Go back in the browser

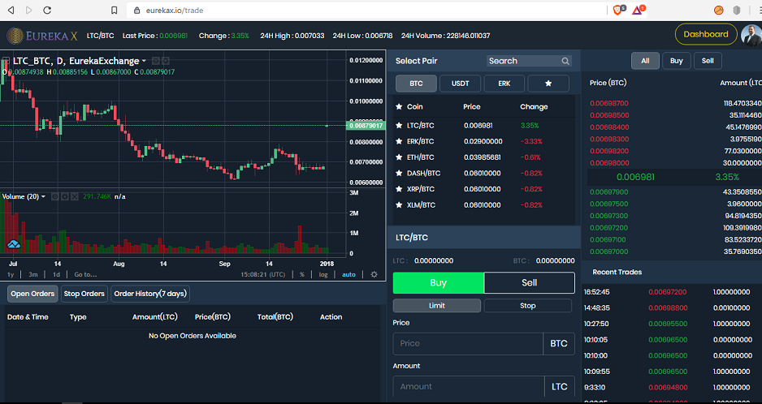[11, 11]
